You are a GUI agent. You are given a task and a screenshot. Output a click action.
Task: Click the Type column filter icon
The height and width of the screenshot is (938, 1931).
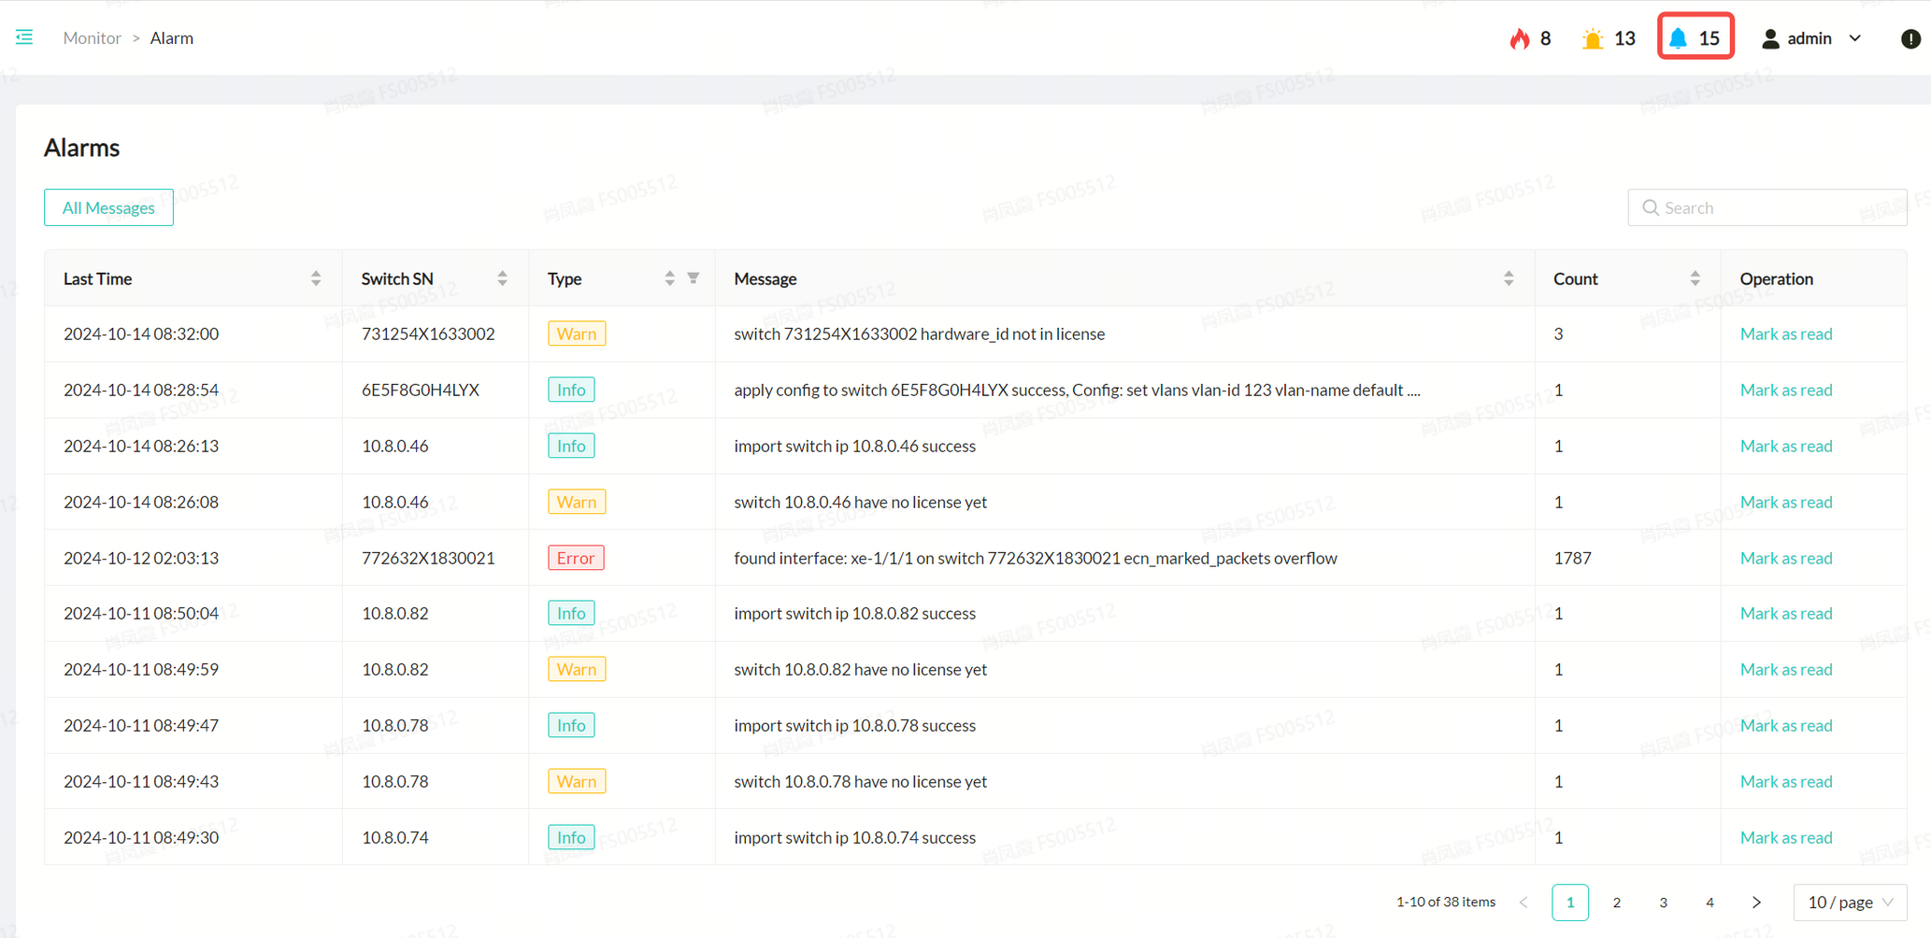tap(694, 278)
